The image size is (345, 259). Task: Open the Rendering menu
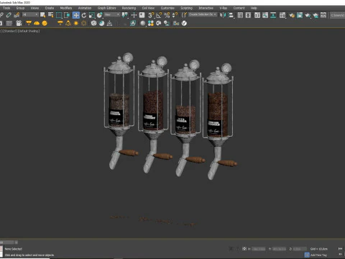[x=129, y=8]
